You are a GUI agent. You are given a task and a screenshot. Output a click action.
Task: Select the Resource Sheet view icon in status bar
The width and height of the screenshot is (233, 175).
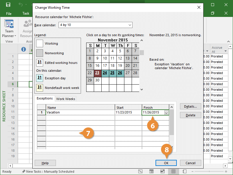tap(173, 171)
